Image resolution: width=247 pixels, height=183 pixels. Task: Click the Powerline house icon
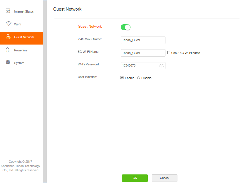8,50
